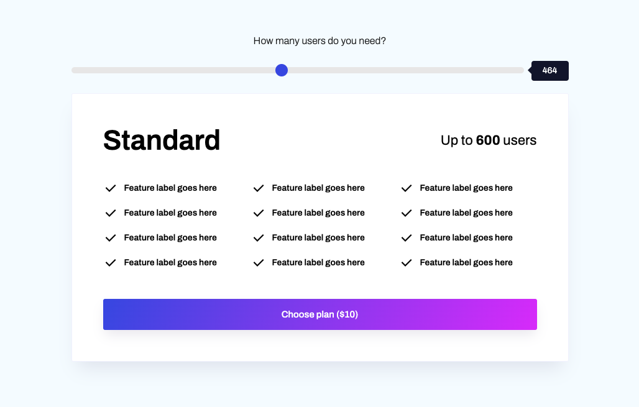The image size is (639, 407).
Task: Click the checkmark on the last right-column feature
Action: pos(407,262)
